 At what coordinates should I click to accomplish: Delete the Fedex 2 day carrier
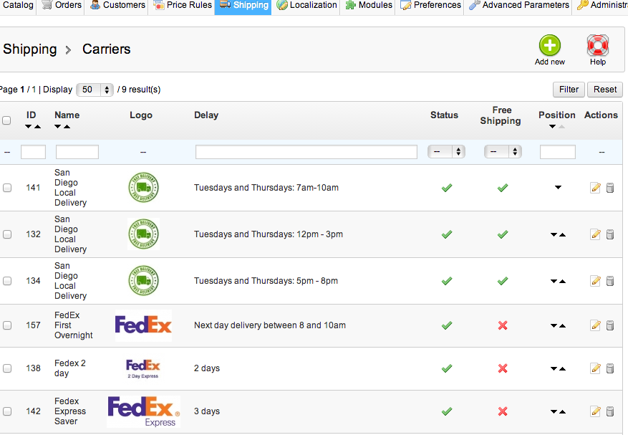coord(610,368)
